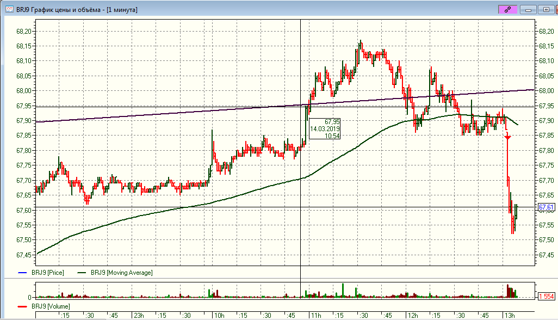Click the volume value tag 1 554

click(546, 296)
